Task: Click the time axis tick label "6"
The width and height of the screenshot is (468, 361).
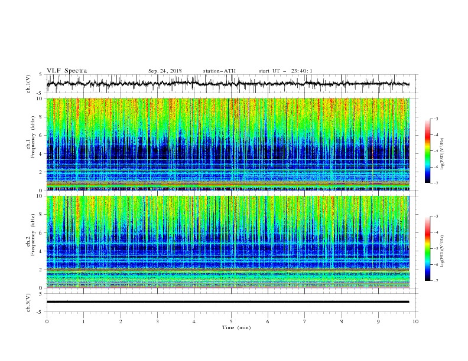Action: pyautogui.click(x=268, y=321)
